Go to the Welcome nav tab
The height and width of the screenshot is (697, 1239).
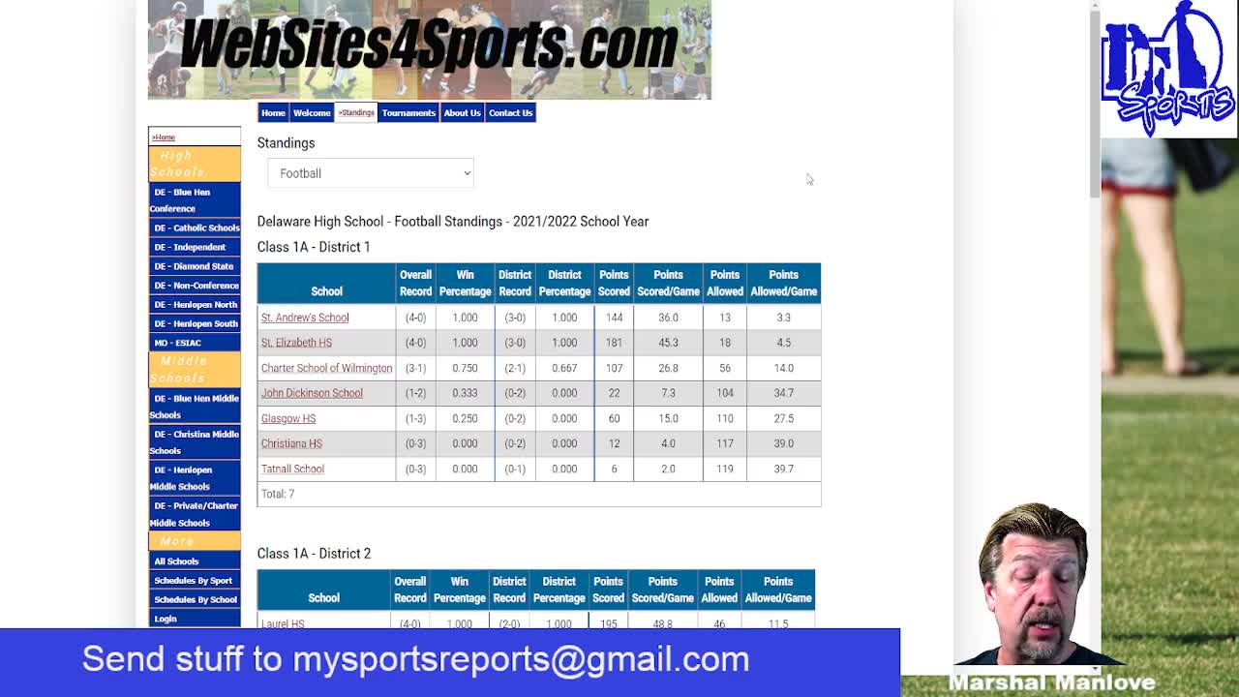pos(312,113)
